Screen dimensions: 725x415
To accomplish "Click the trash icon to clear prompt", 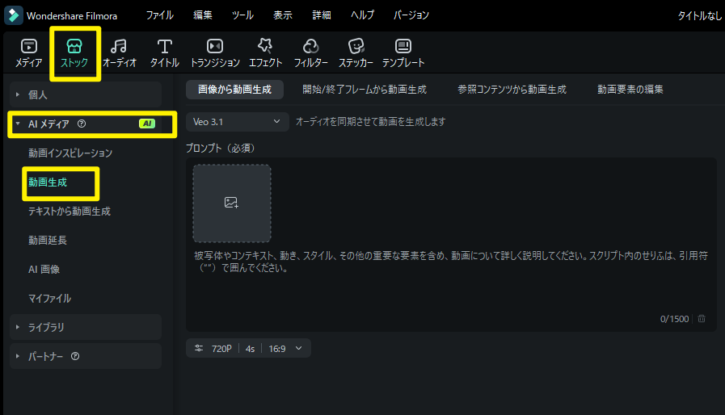I will point(702,318).
